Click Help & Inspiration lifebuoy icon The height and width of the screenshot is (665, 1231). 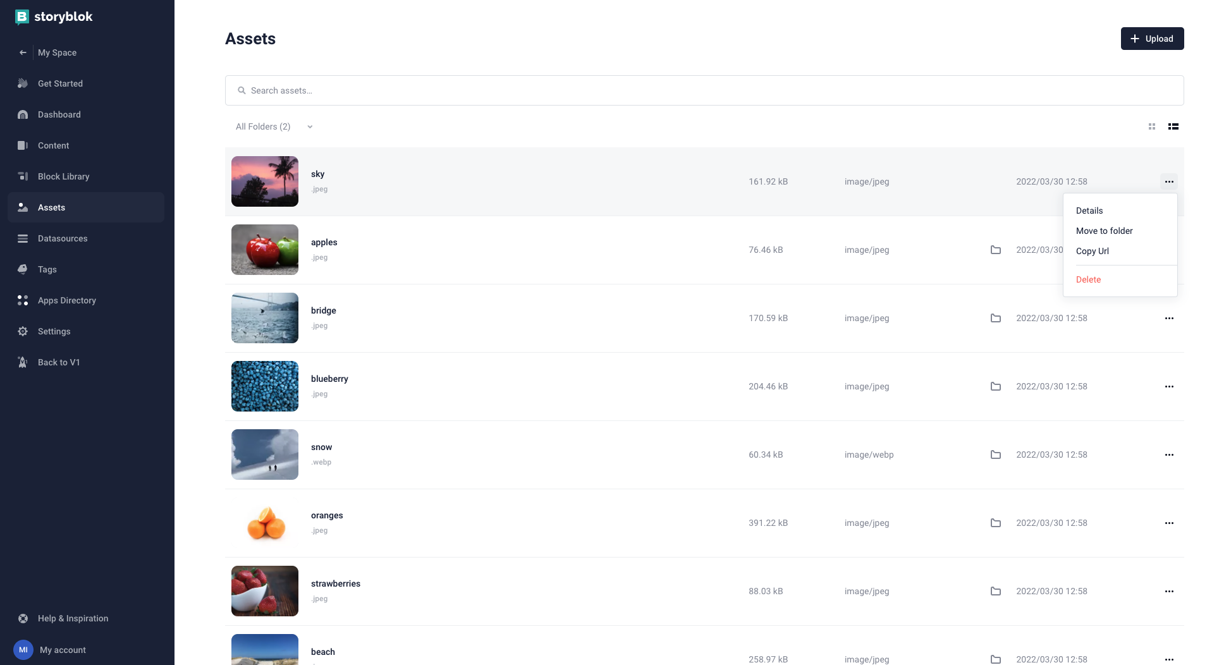click(23, 618)
